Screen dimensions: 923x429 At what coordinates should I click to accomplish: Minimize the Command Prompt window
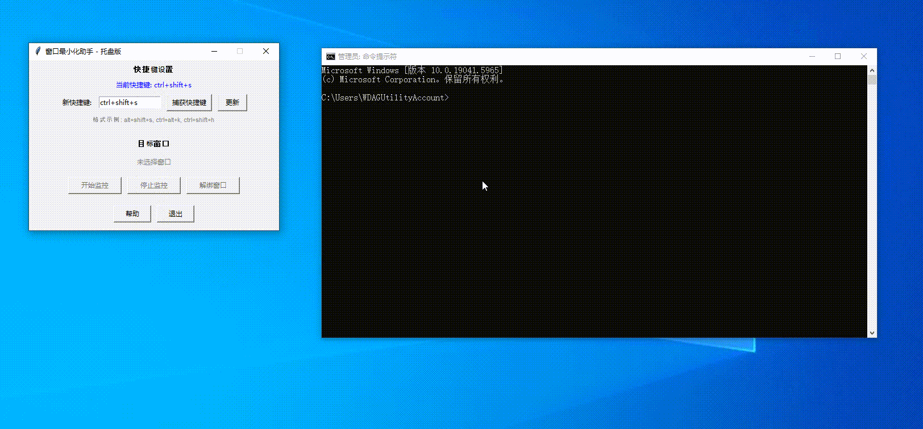point(812,56)
